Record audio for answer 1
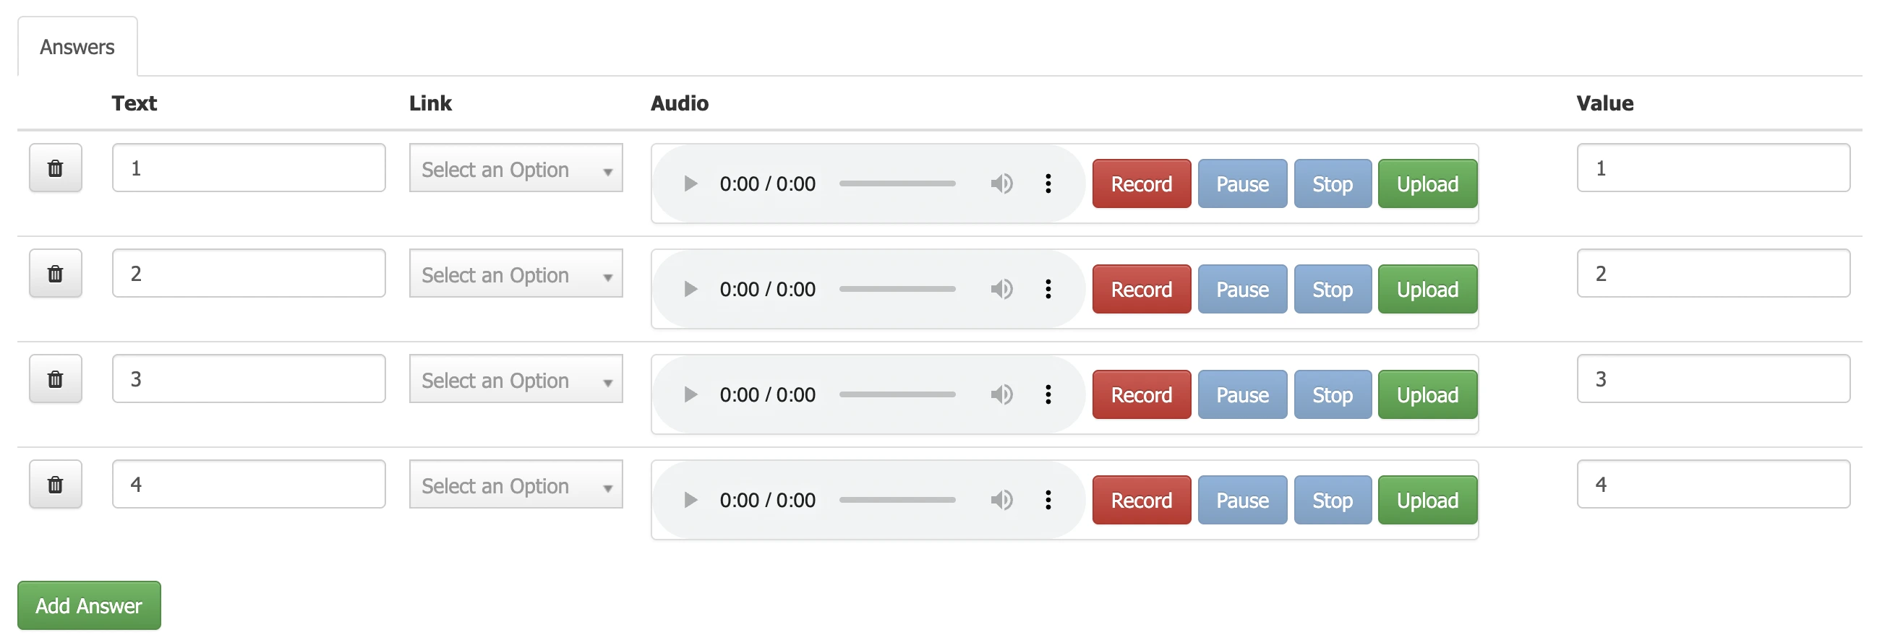This screenshot has width=1877, height=640. point(1141,183)
